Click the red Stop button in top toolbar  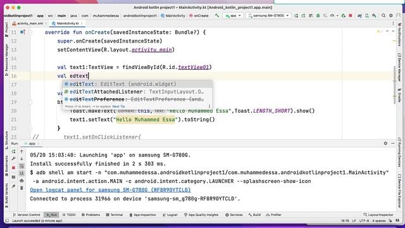(351, 16)
